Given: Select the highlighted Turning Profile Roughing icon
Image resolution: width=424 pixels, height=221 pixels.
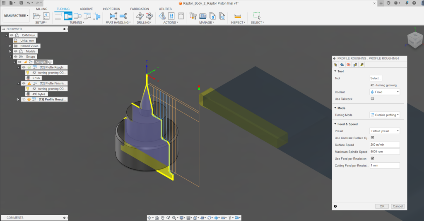Looking at the screenshot, I should (x=68, y=16).
